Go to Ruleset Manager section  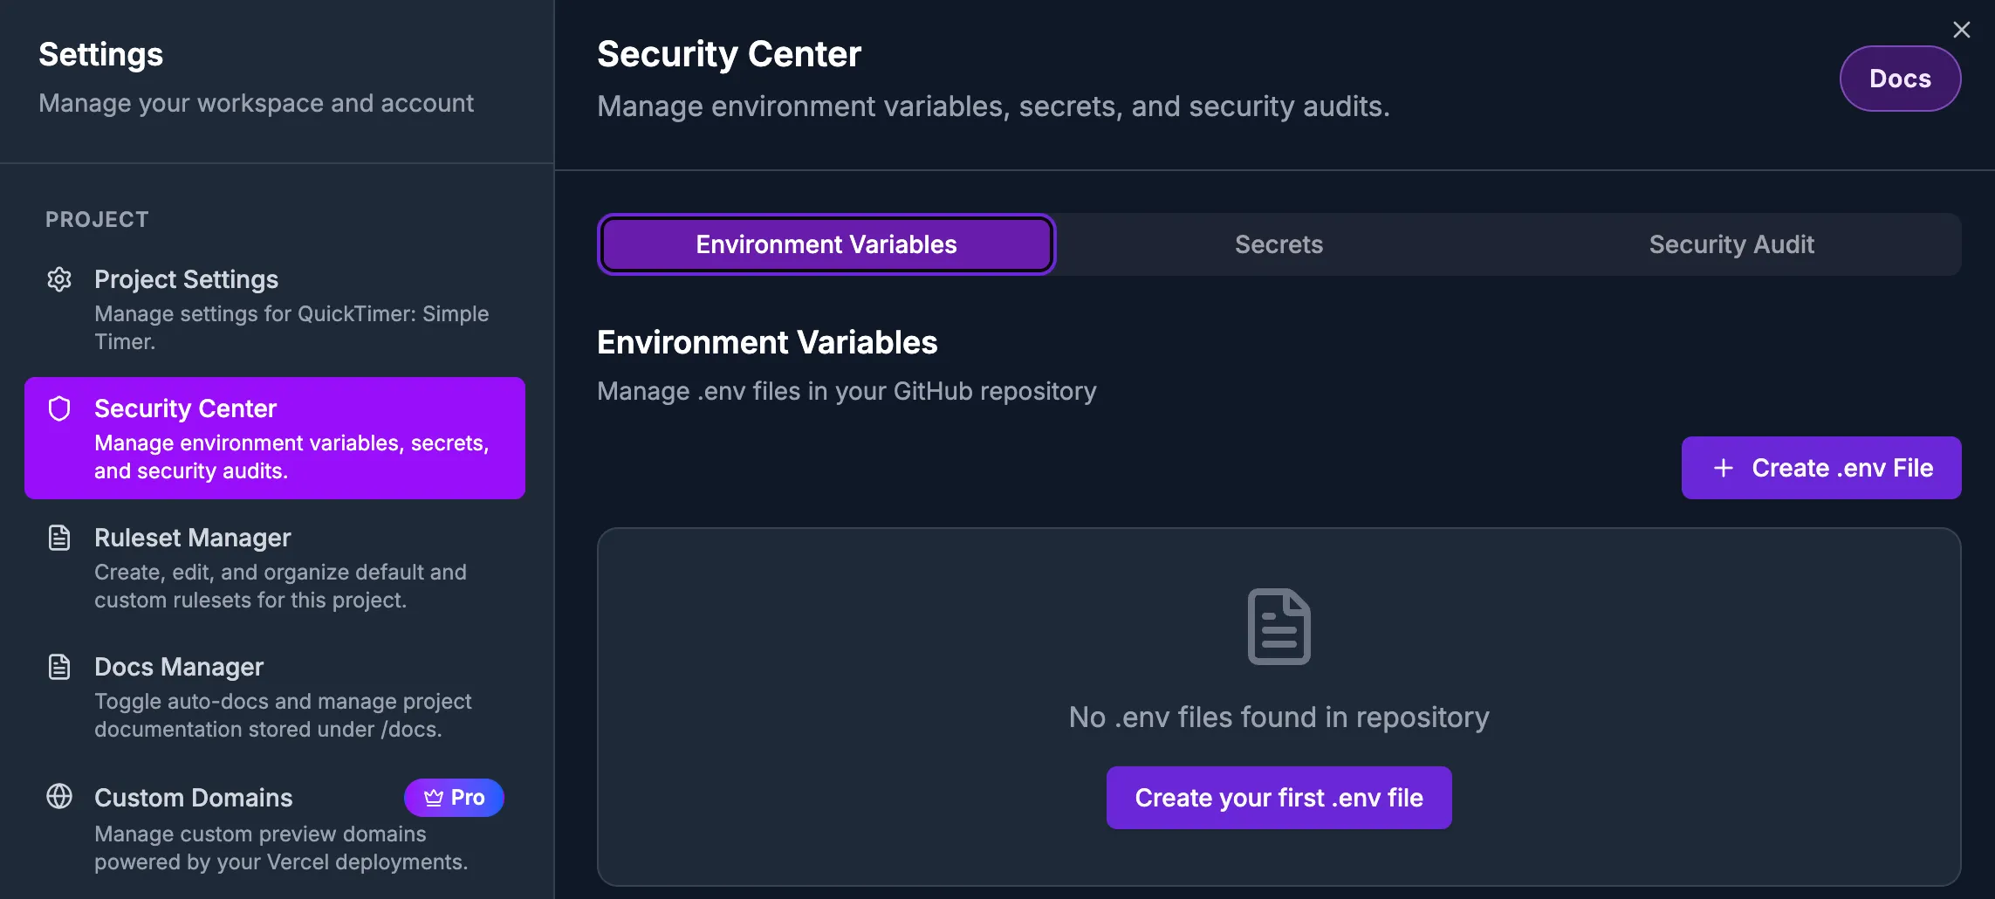[x=192, y=538]
